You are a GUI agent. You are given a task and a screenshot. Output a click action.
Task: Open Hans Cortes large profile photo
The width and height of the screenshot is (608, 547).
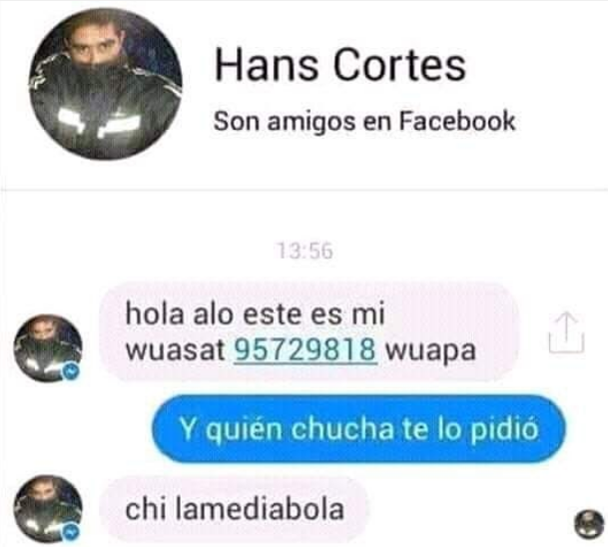106,84
